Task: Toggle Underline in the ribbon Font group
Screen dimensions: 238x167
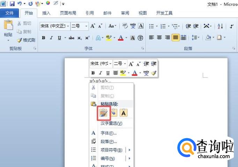Action: [59, 38]
